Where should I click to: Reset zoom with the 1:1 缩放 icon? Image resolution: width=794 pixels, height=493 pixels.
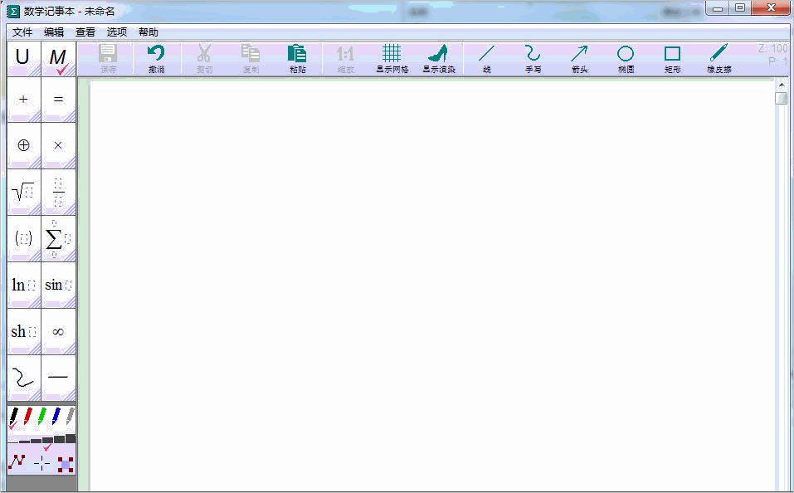click(x=345, y=58)
